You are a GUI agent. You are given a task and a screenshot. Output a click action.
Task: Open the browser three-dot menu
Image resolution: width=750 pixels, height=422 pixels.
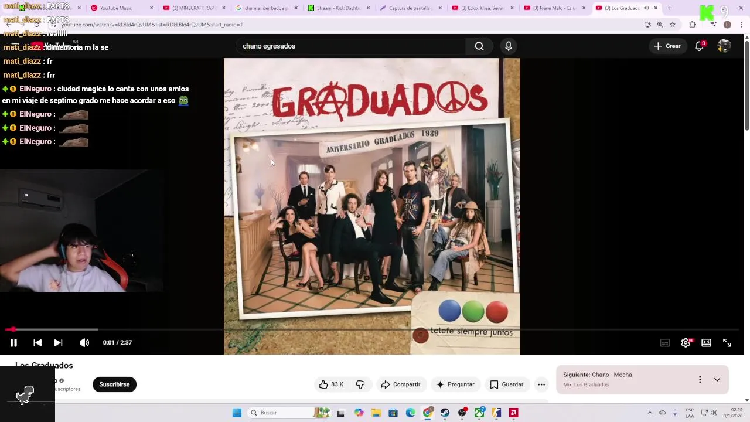(x=742, y=25)
